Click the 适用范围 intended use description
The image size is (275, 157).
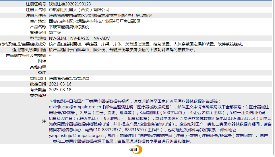122,50
